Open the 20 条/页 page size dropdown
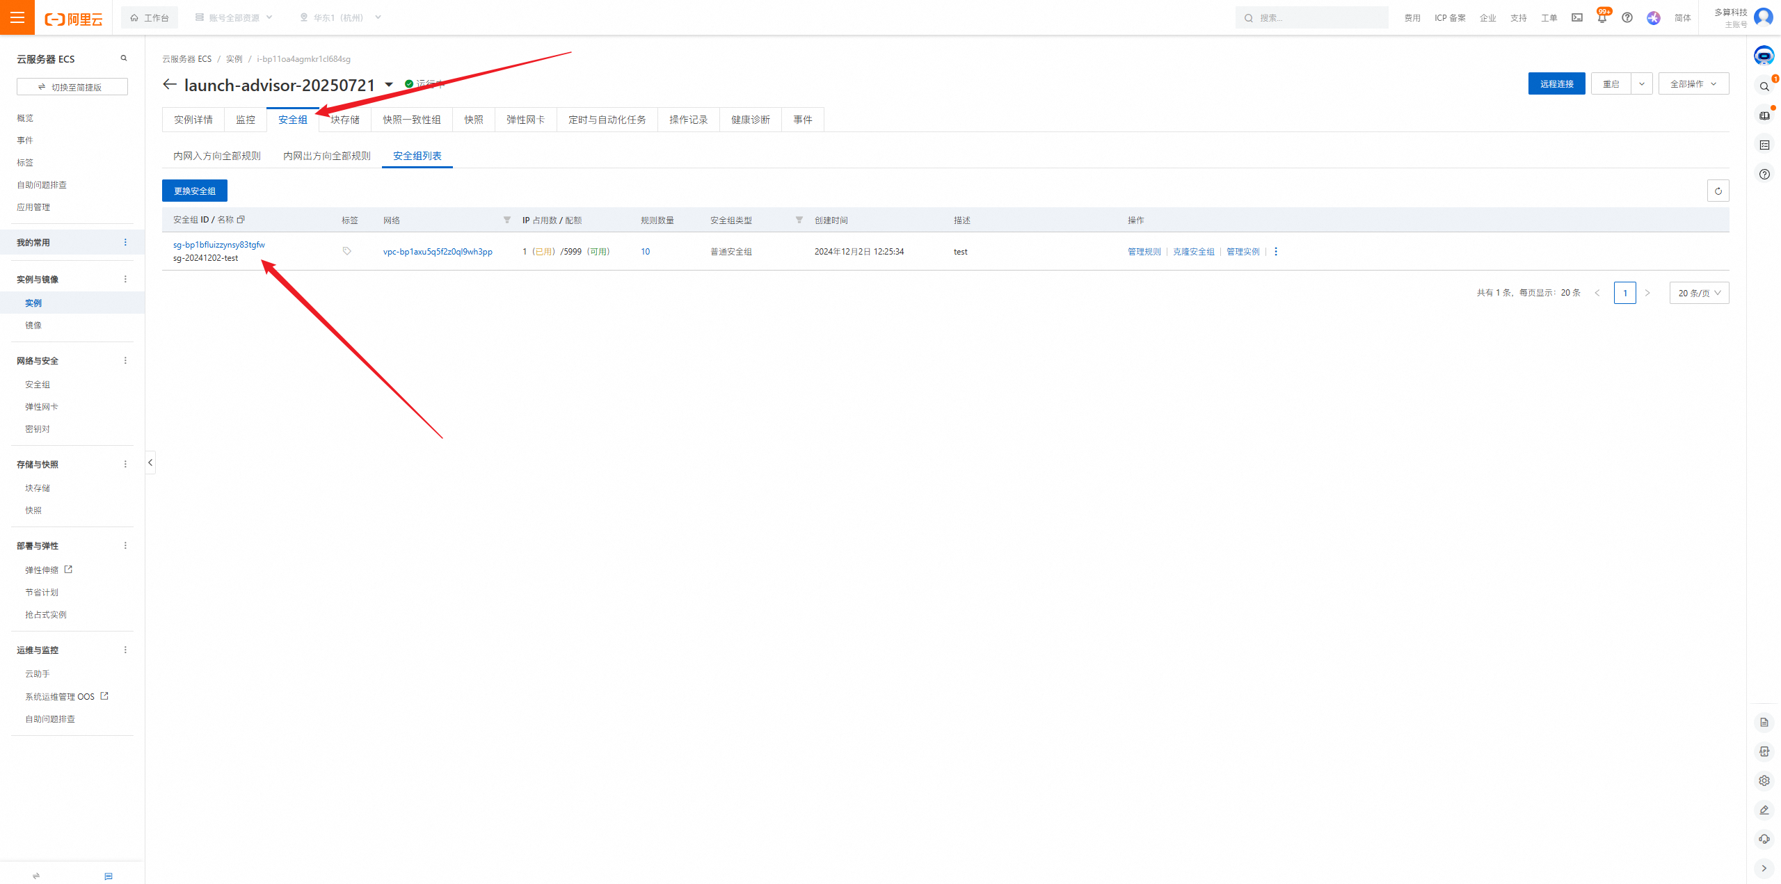The height and width of the screenshot is (884, 1781). click(1699, 293)
